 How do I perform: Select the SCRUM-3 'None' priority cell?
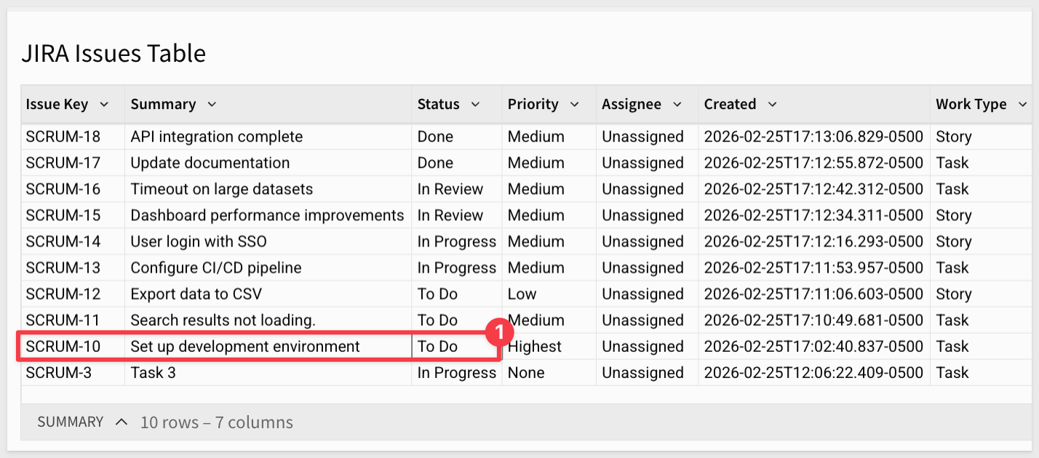[x=526, y=373]
